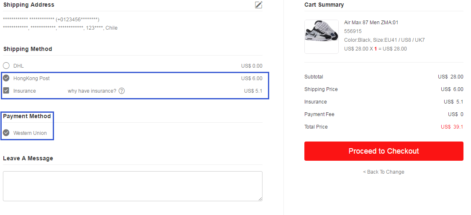
Task: Open the Air Max 87 shoe thumbnail
Action: pyautogui.click(x=322, y=37)
